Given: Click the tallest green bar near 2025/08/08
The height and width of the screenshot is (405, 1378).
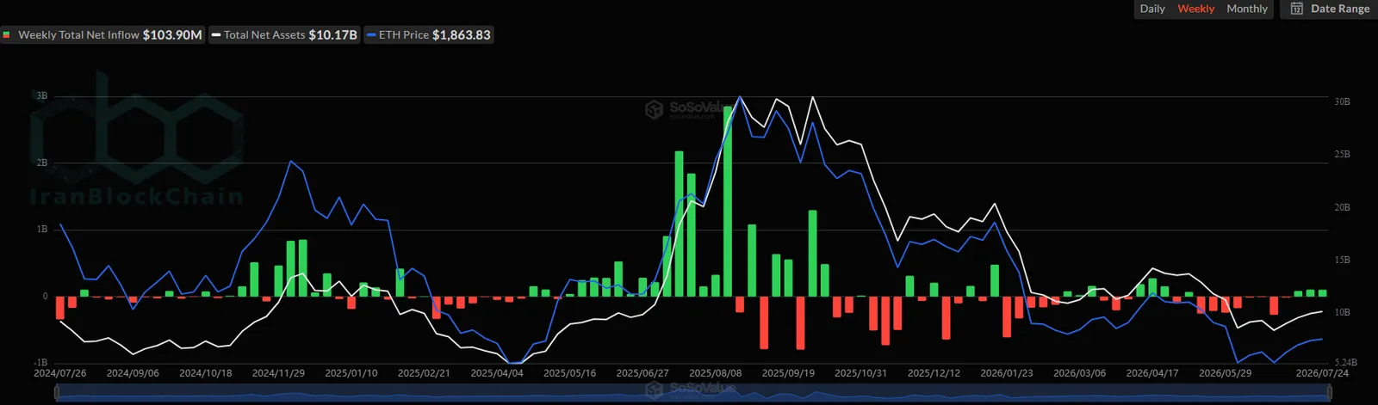Looking at the screenshot, I should click(728, 201).
